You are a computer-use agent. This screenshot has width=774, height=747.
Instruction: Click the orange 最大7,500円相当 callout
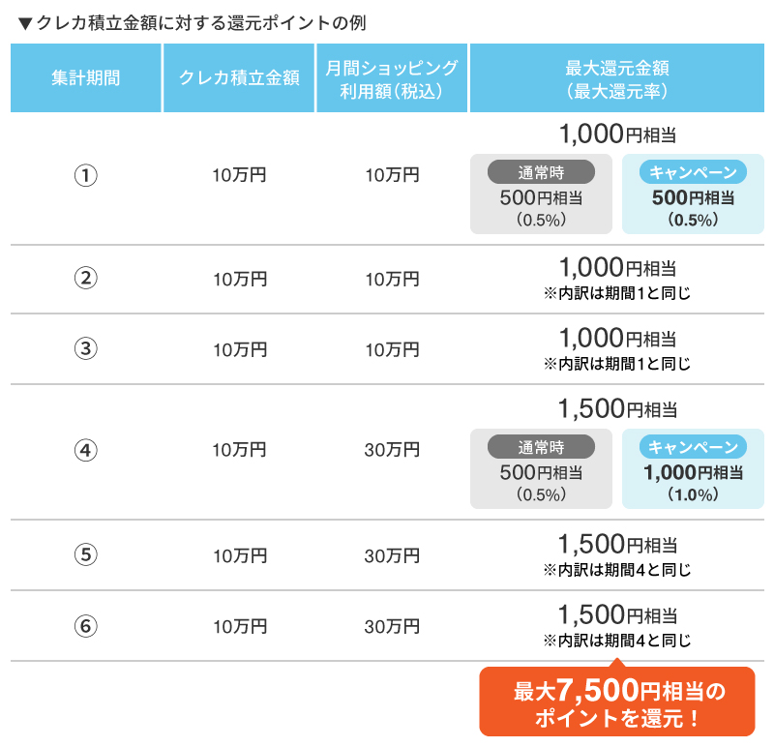tap(617, 702)
